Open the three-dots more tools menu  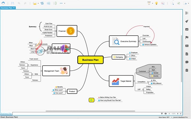tap(61, 3)
